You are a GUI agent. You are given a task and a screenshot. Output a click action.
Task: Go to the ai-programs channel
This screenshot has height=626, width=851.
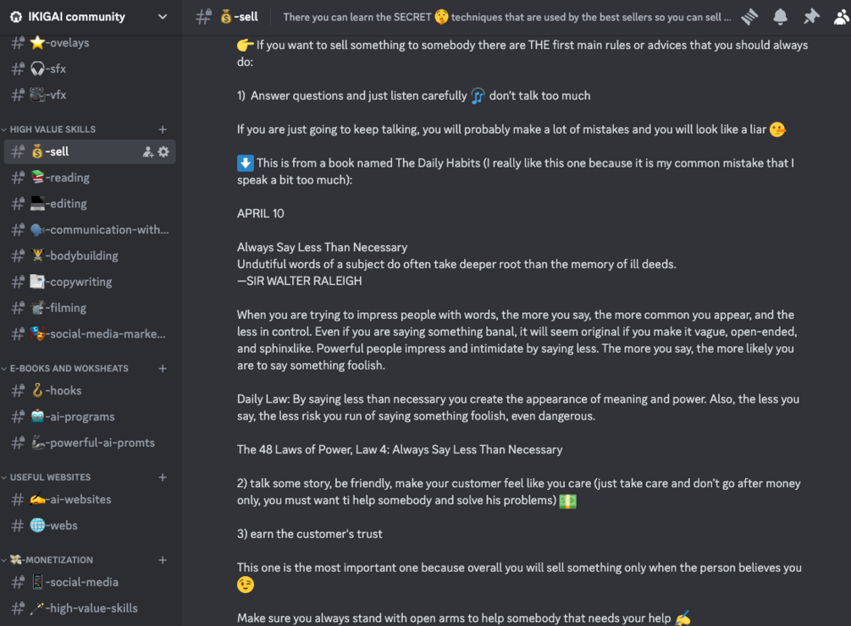coord(81,416)
